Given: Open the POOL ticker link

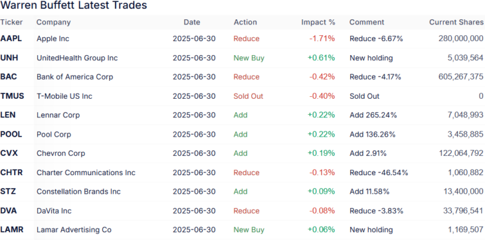Looking at the screenshot, I should [11, 134].
